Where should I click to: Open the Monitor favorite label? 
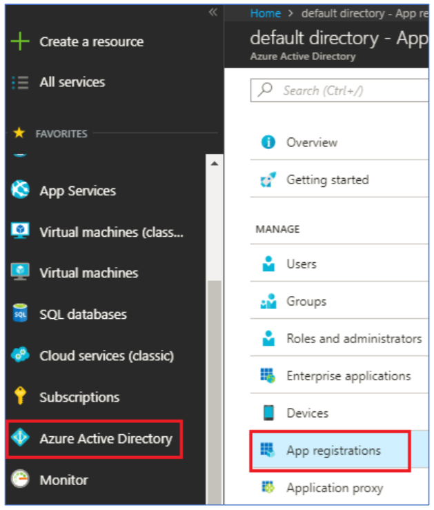coord(64,480)
